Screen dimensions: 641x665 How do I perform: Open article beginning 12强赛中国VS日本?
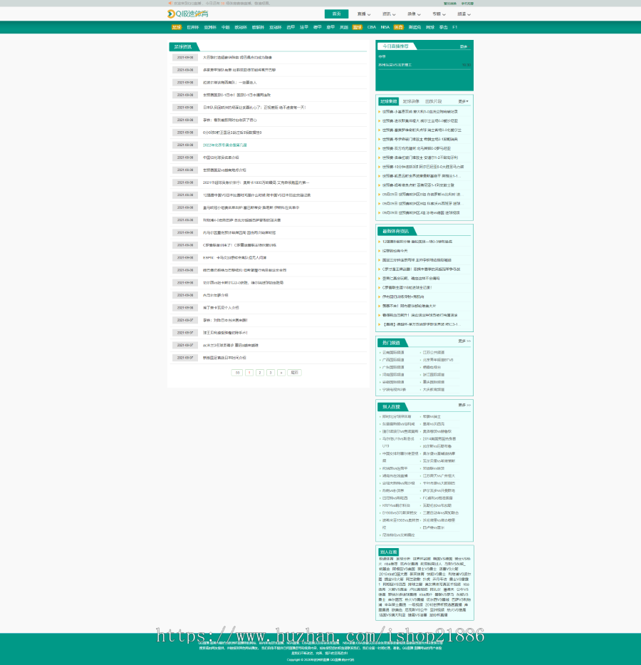tap(256, 195)
